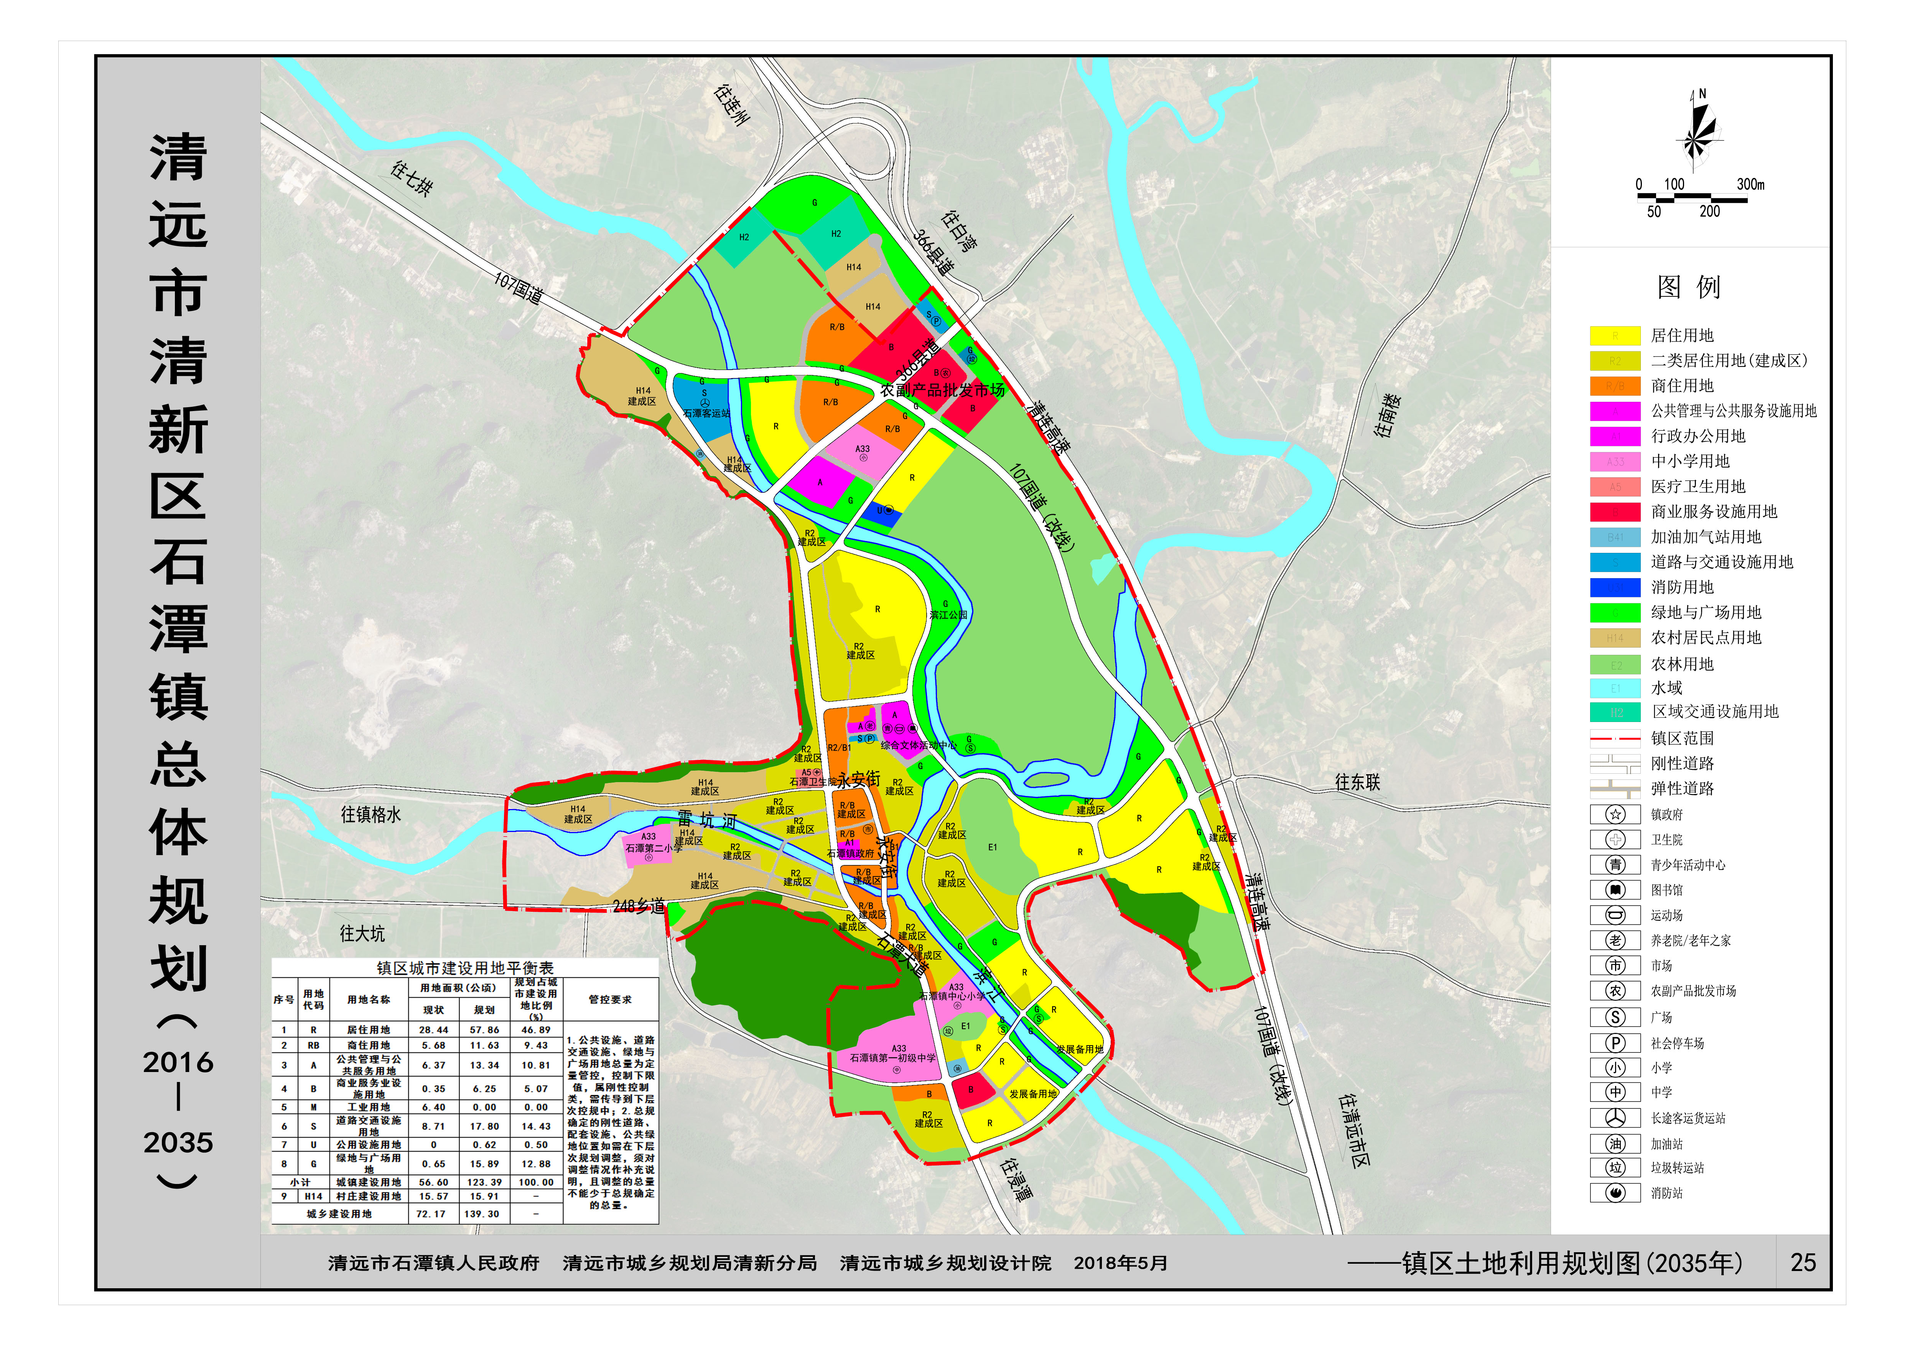Click the 往镇格水 direction label
Screen dimensions: 1905x1345
click(371, 814)
